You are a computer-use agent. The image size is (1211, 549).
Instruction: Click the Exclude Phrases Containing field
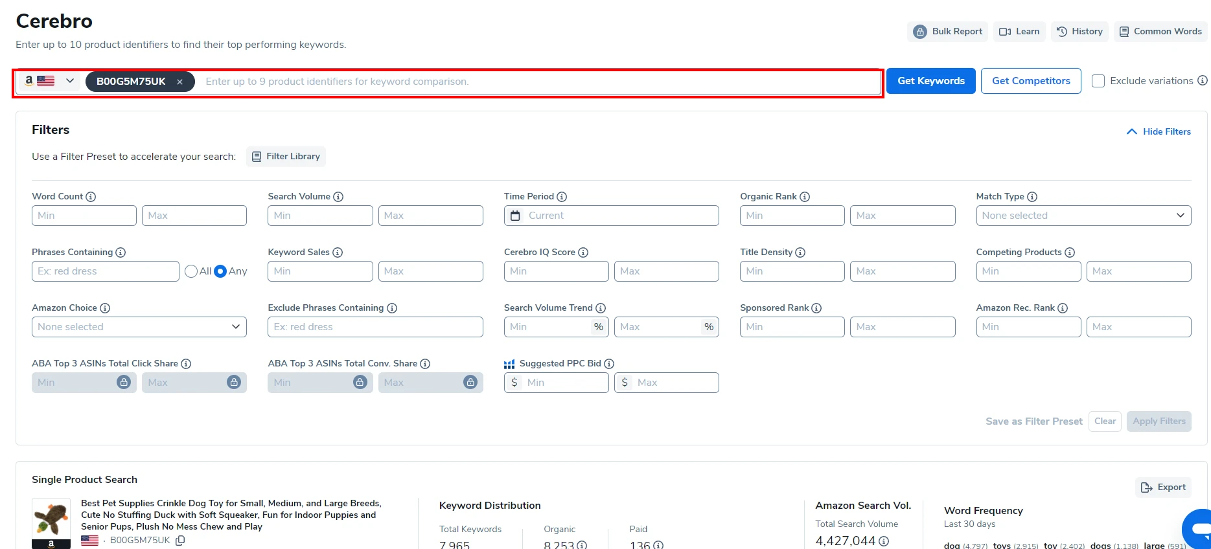[x=375, y=327]
